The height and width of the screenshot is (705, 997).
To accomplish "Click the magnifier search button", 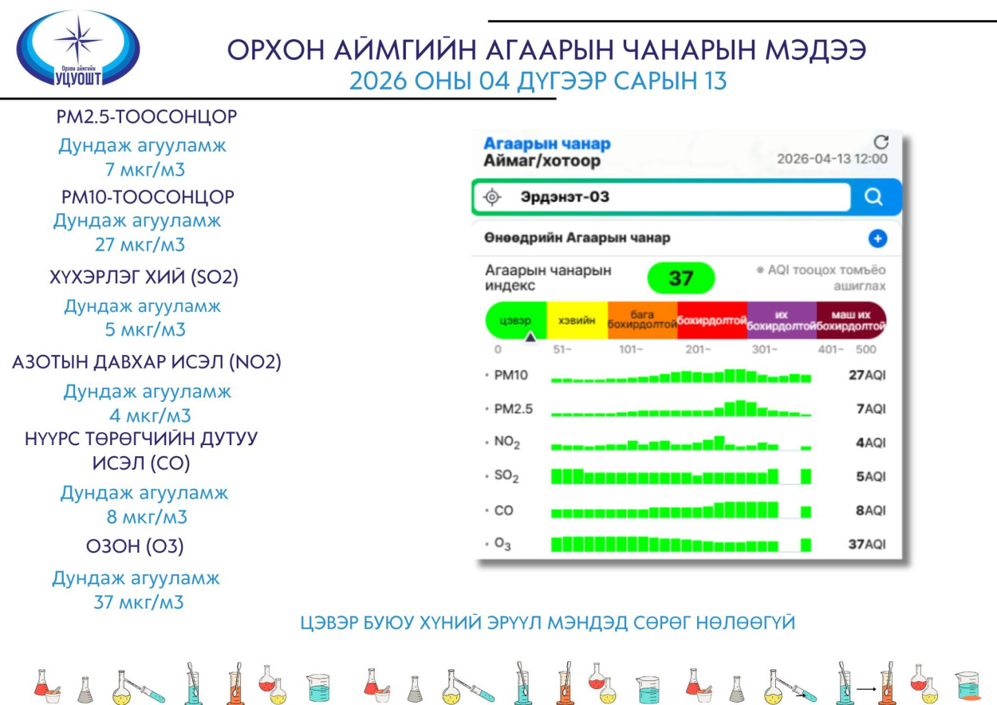I will click(874, 197).
